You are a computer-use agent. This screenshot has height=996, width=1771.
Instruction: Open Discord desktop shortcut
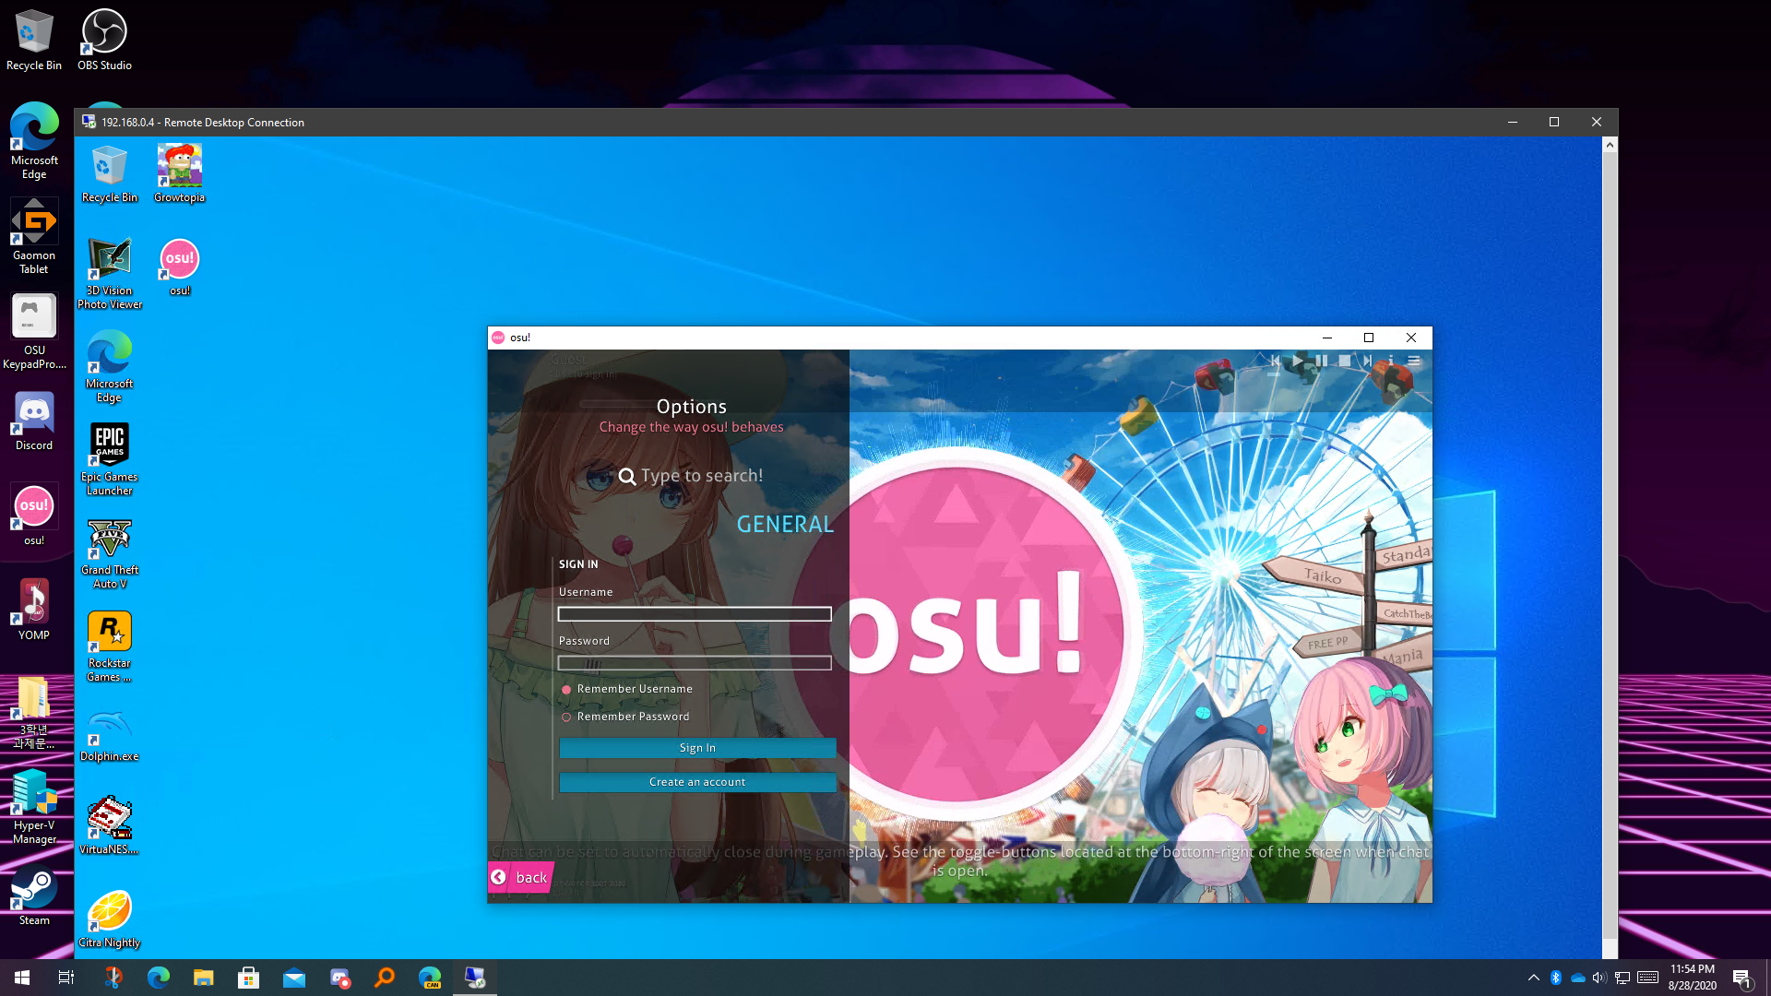[34, 421]
